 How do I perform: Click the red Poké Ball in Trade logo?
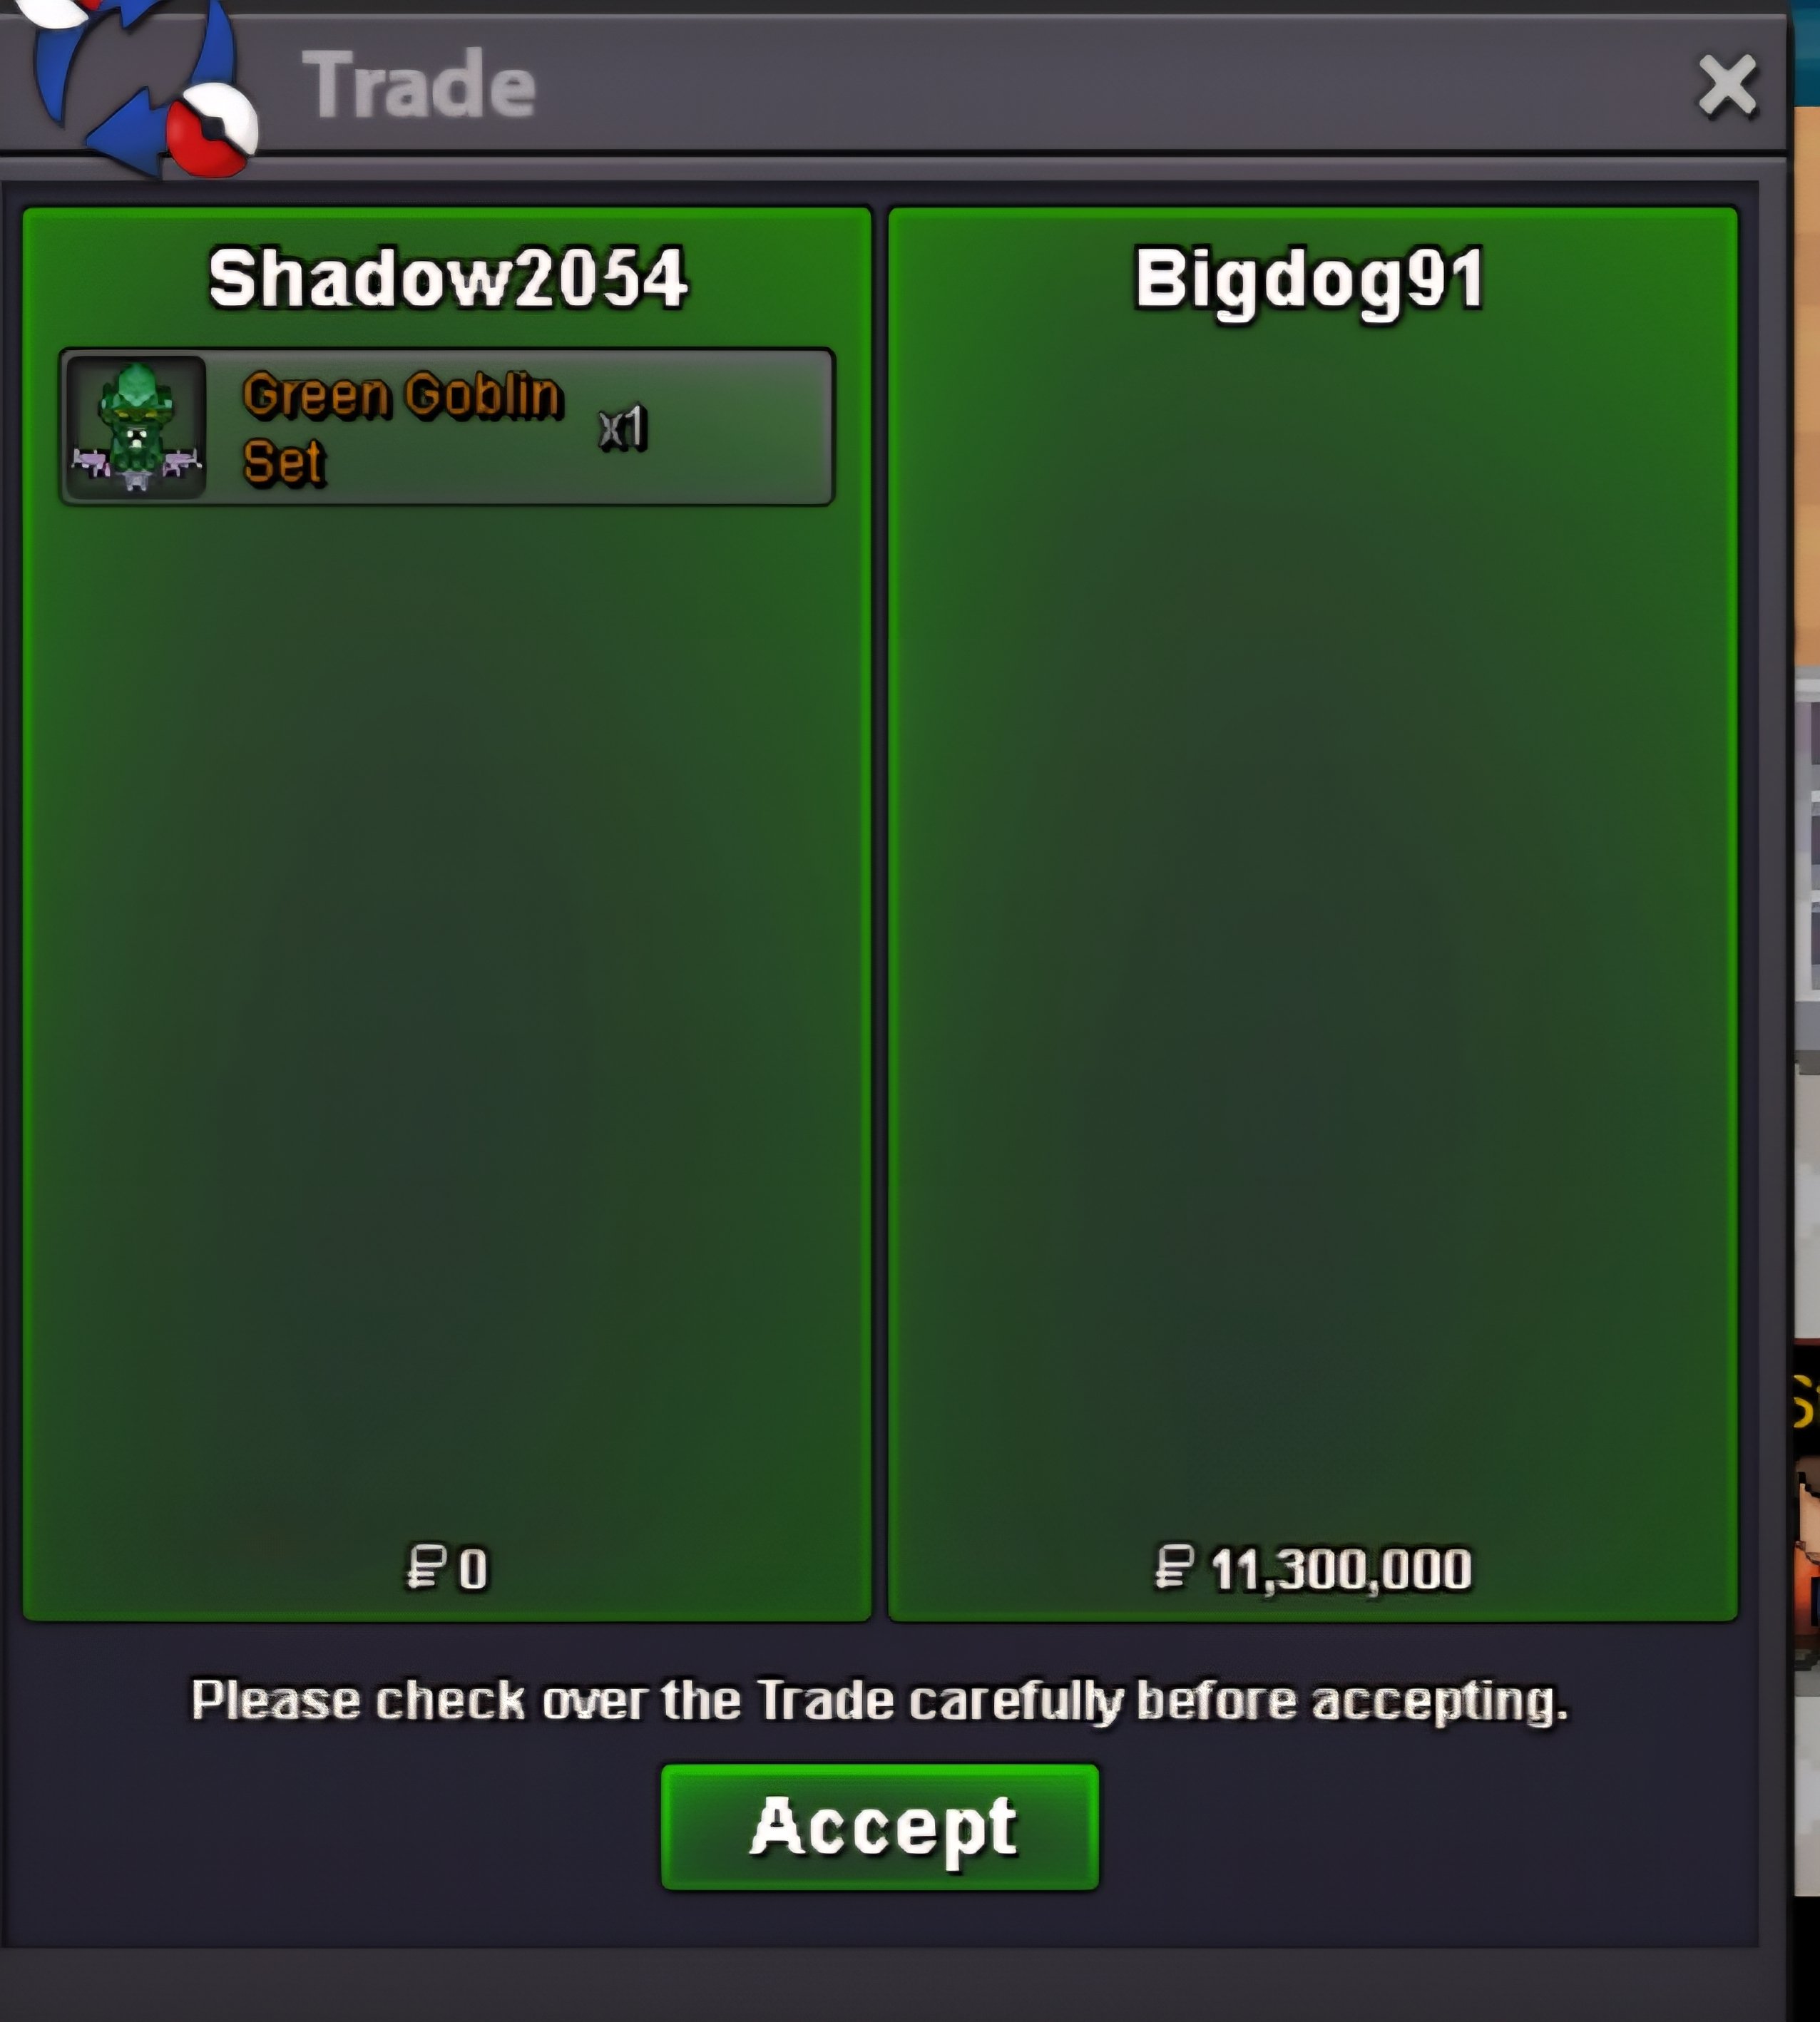point(211,131)
